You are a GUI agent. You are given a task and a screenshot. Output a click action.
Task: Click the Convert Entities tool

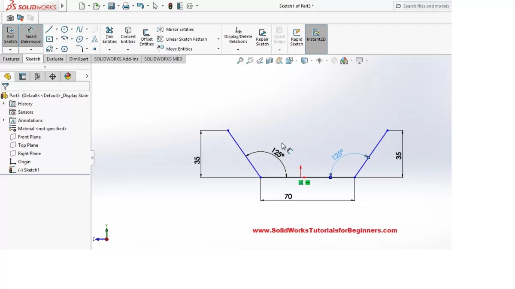coord(128,35)
